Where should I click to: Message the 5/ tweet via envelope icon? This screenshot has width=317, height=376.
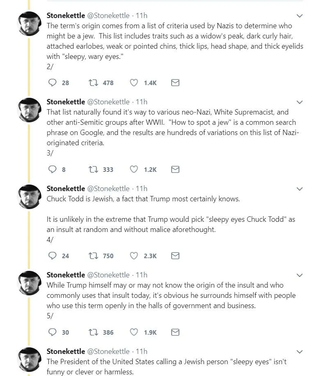coord(175,332)
